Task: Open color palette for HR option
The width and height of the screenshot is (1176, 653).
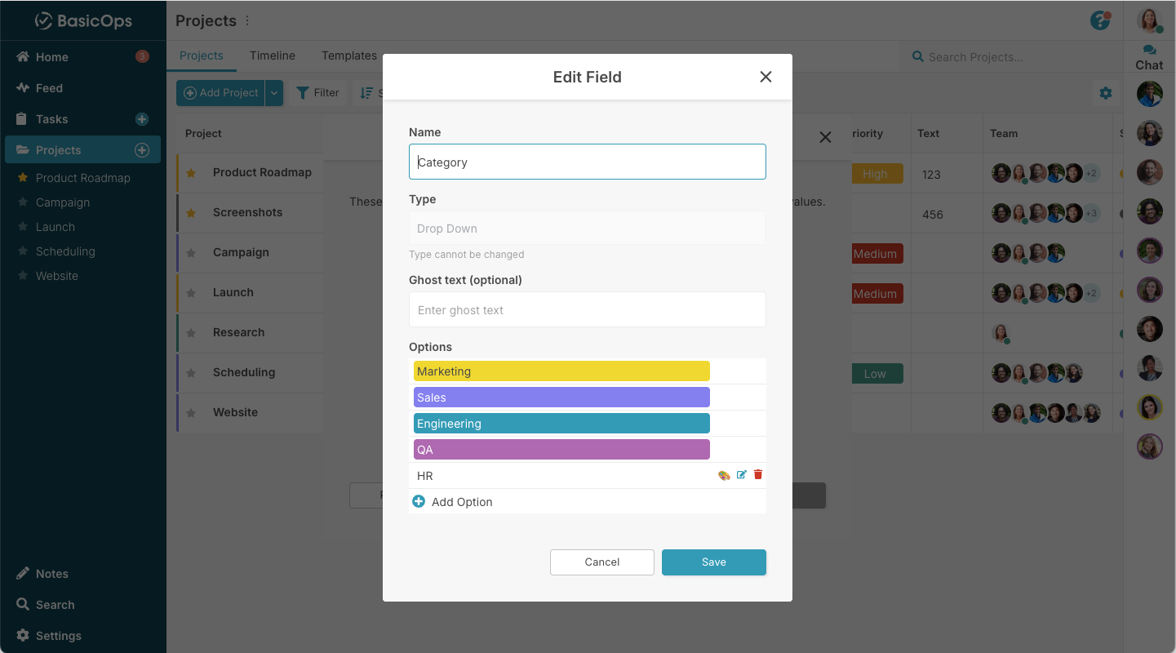Action: coord(724,475)
